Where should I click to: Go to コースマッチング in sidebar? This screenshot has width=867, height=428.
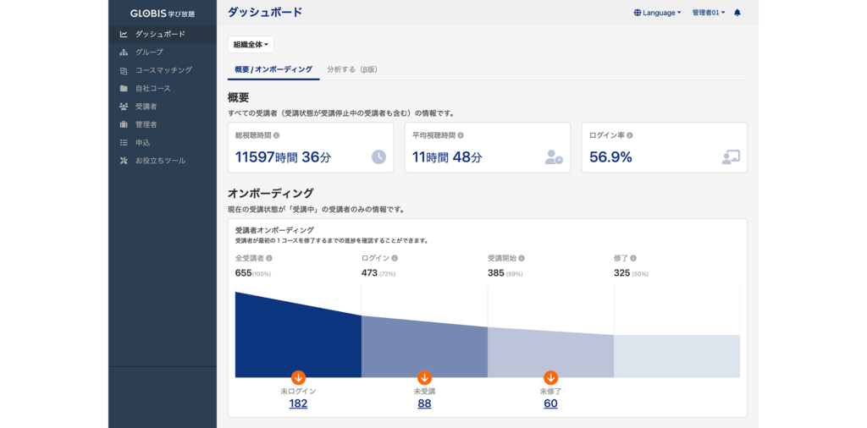(163, 70)
